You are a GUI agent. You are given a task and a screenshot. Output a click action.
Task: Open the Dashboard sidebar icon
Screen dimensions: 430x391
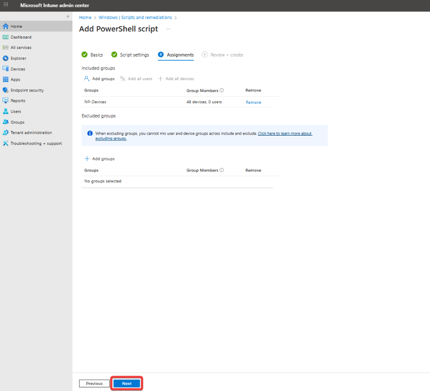pos(6,37)
